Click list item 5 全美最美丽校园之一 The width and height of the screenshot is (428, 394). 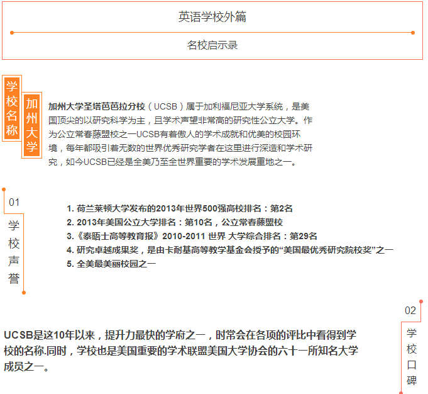(111, 264)
